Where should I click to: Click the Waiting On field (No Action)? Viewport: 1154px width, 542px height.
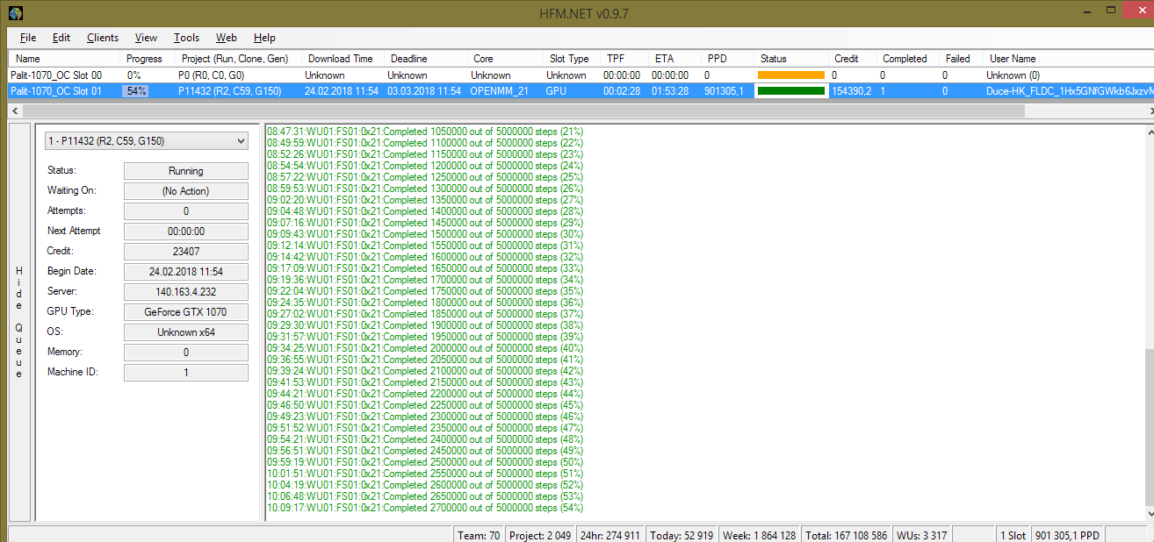coord(185,191)
